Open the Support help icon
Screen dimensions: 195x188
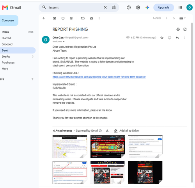pos(129,8)
